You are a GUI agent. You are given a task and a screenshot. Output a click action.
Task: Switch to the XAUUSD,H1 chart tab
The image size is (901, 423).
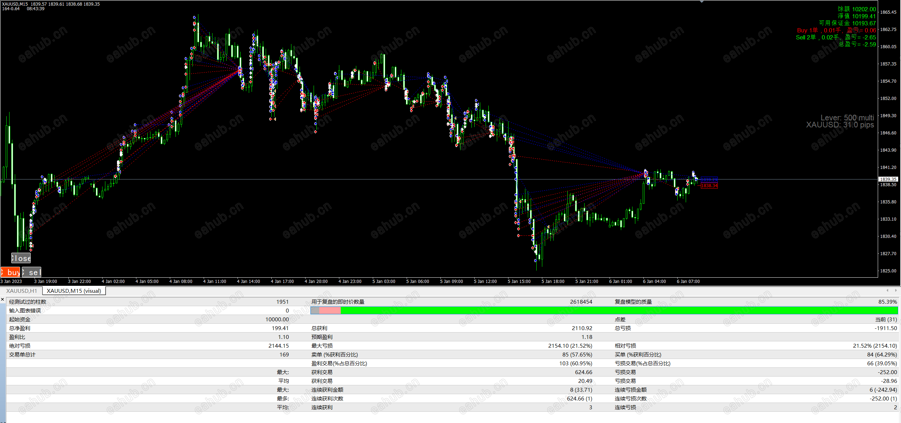point(21,291)
